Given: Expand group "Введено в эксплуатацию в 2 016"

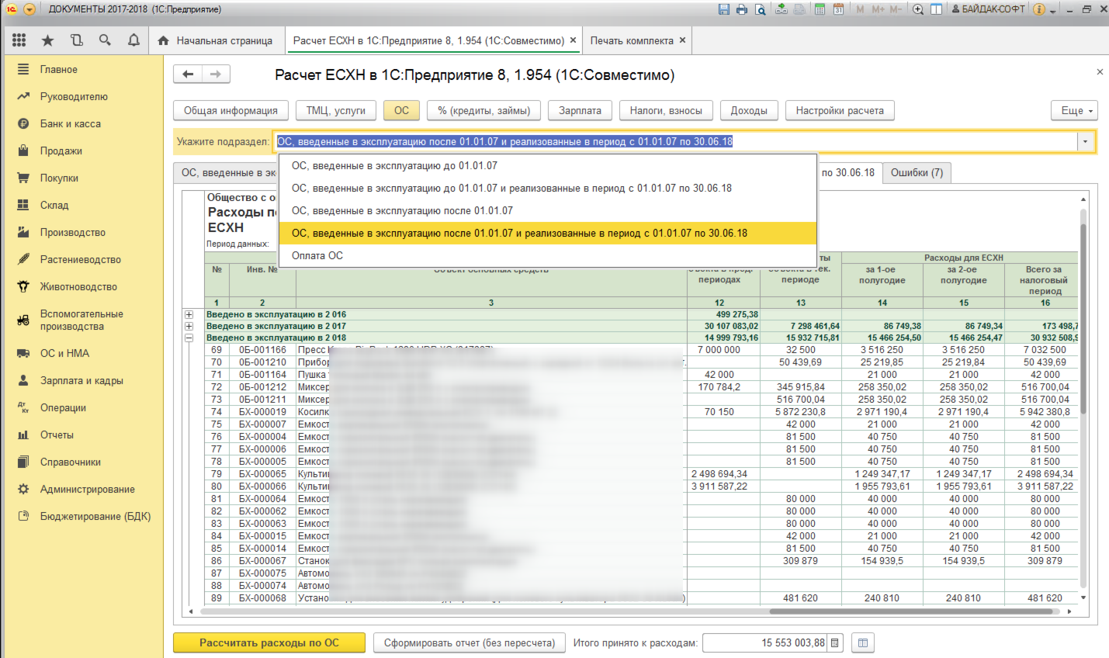Looking at the screenshot, I should tap(189, 315).
